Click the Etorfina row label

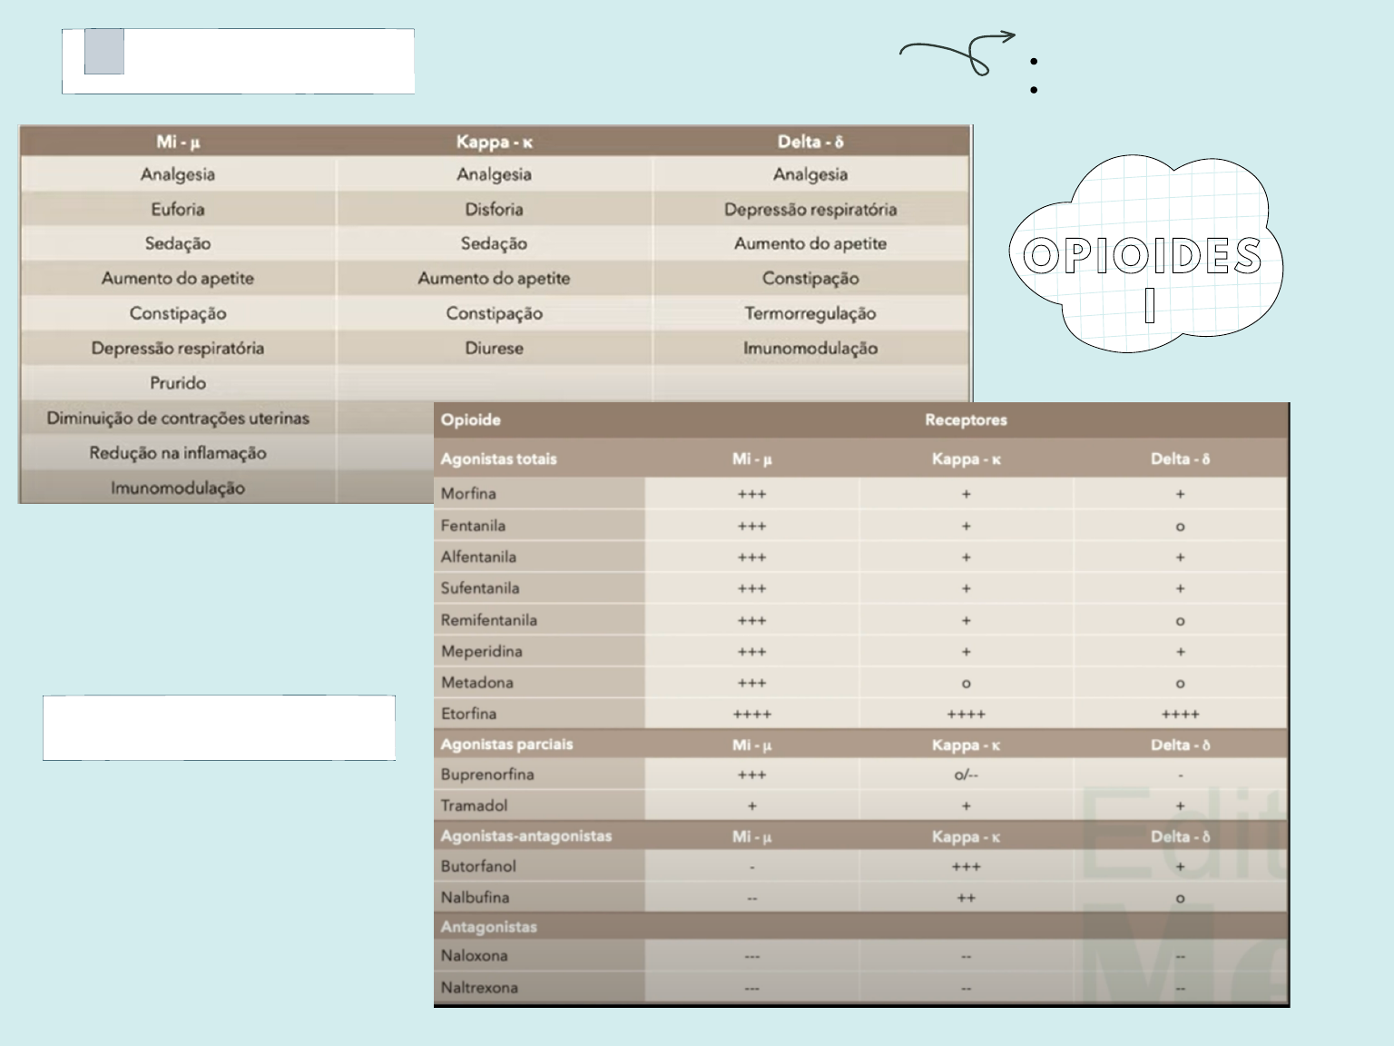pyautogui.click(x=468, y=714)
